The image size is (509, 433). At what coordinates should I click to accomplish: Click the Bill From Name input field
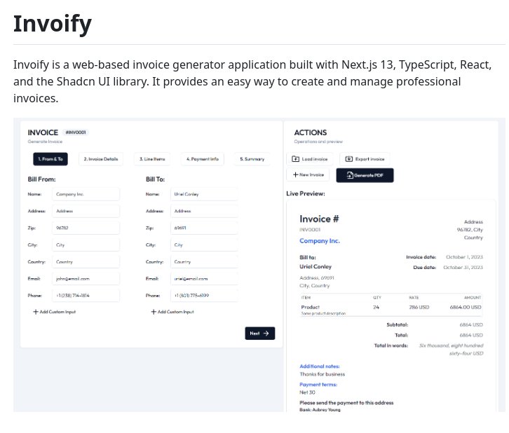tap(86, 194)
